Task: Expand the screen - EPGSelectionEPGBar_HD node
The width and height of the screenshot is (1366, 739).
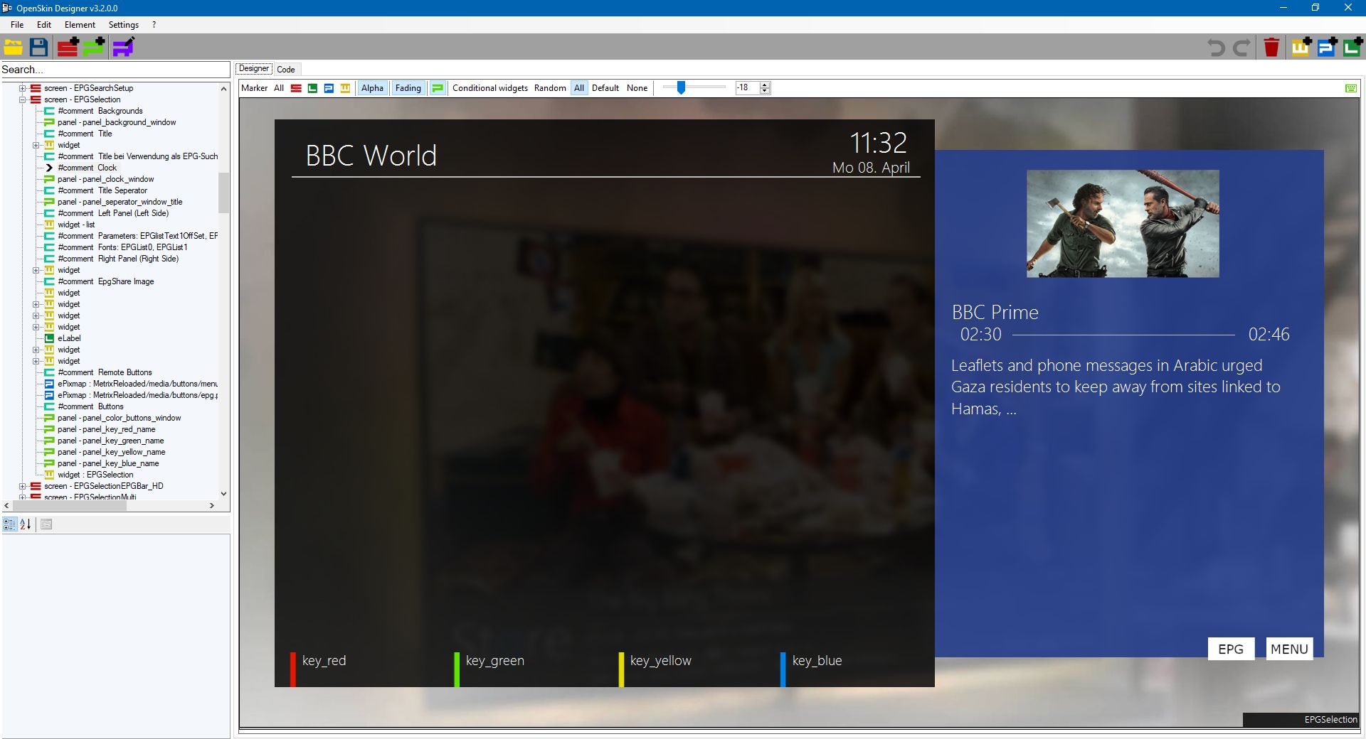Action: tap(22, 486)
